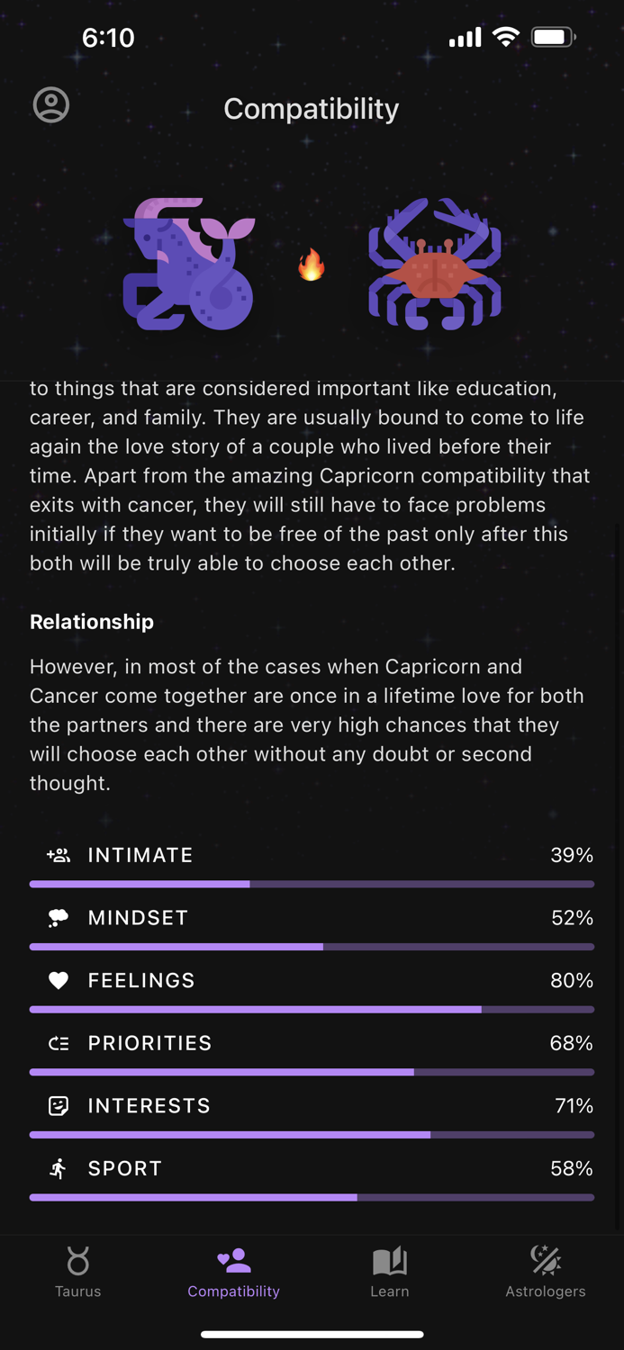Tap the Mindset compatibility bar
Image resolution: width=624 pixels, height=1350 pixels.
coord(312,946)
